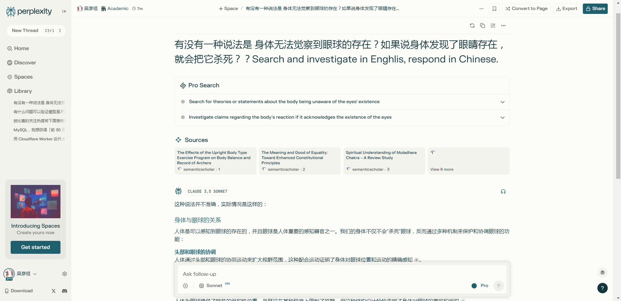Copy the query using the copy icon
Image resolution: width=621 pixels, height=301 pixels.
pos(483,26)
